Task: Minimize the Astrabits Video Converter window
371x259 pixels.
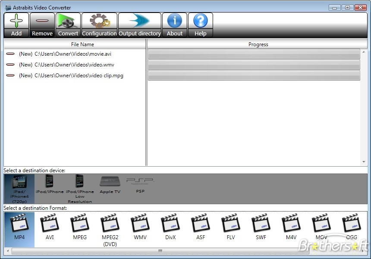Action: point(335,8)
